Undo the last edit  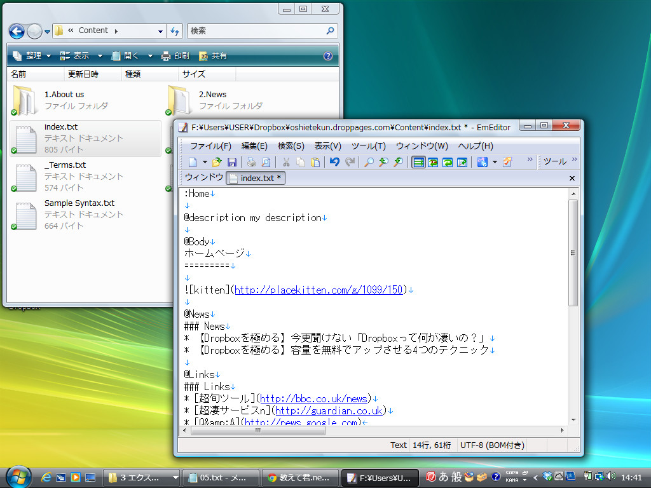coord(334,162)
